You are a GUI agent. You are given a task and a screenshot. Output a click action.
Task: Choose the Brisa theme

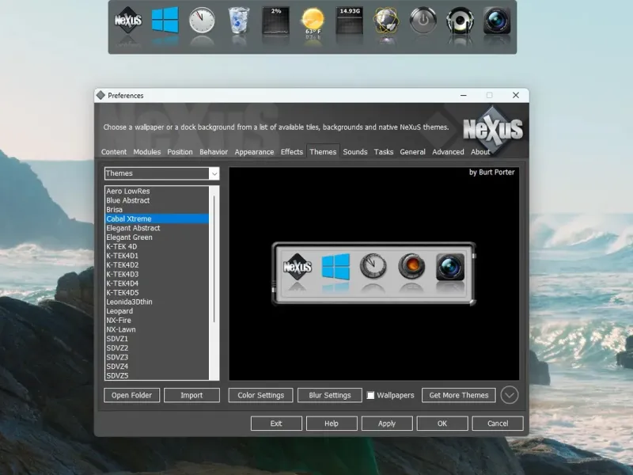pos(157,210)
